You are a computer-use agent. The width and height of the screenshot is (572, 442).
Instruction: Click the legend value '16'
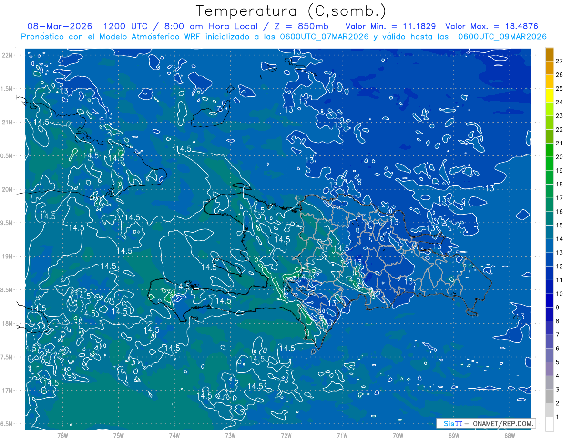point(560,211)
